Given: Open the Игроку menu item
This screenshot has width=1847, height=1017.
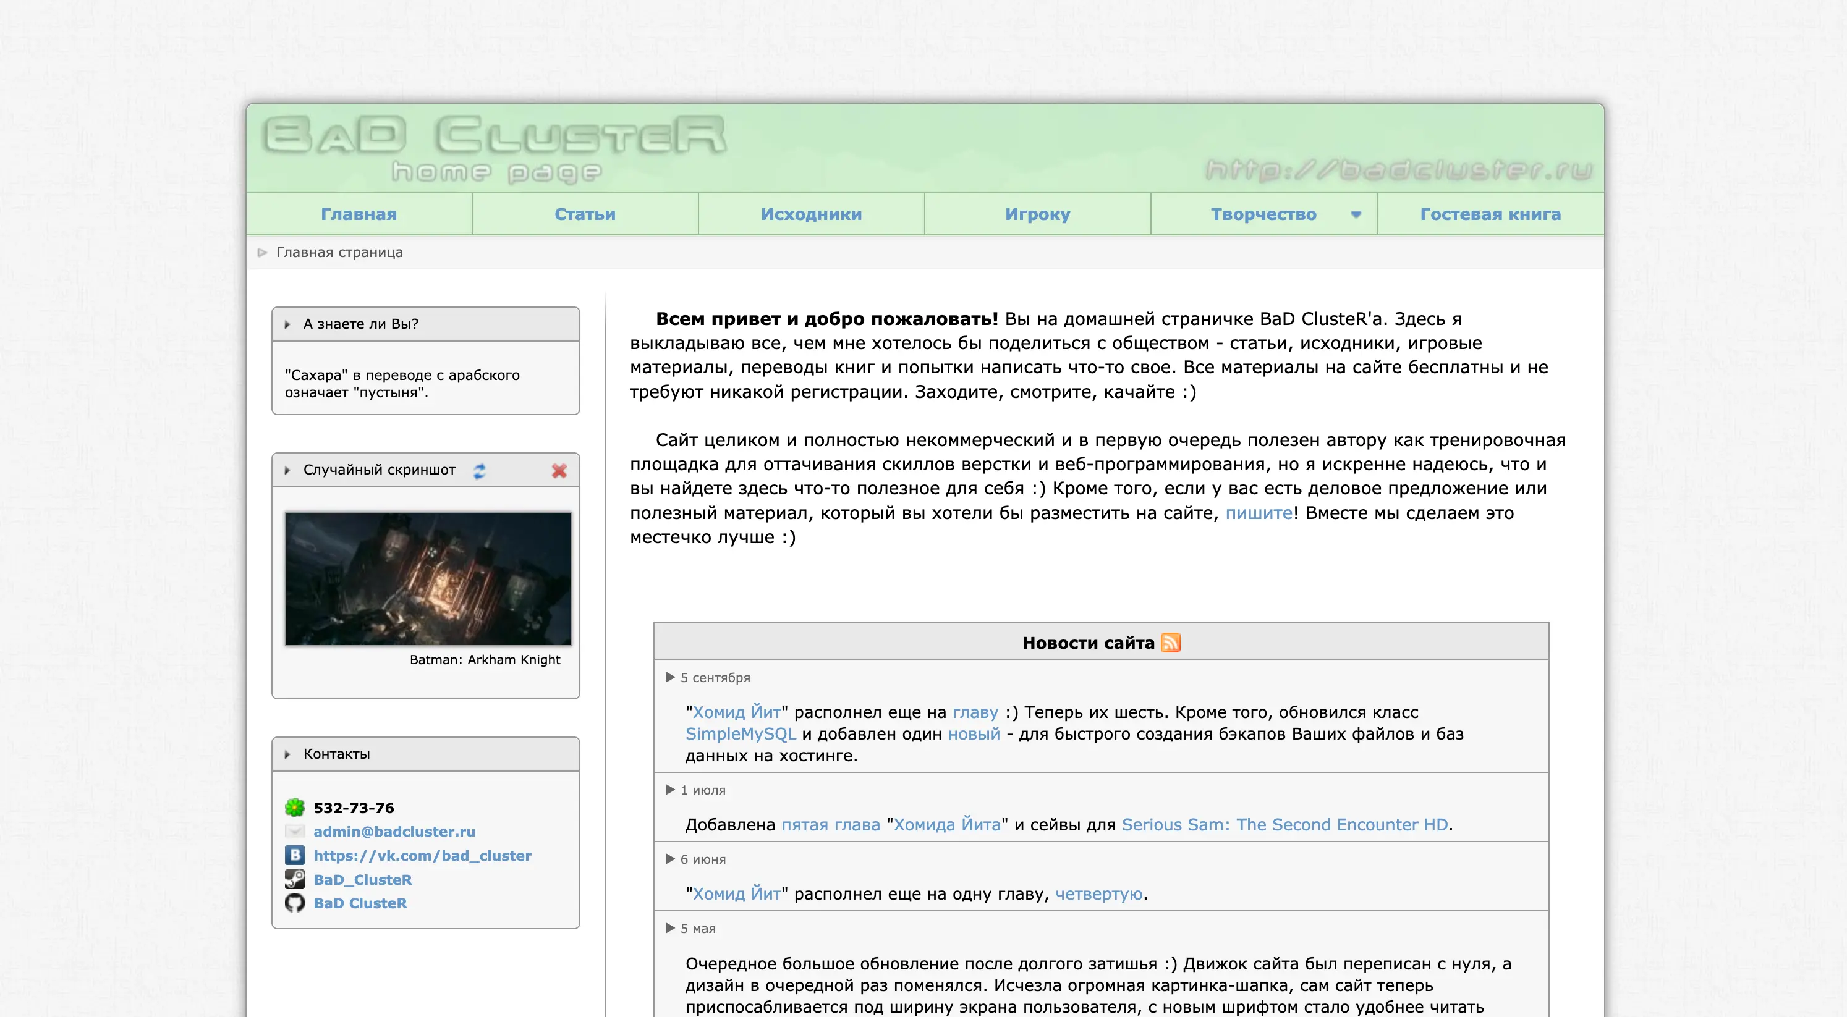Looking at the screenshot, I should (1037, 214).
